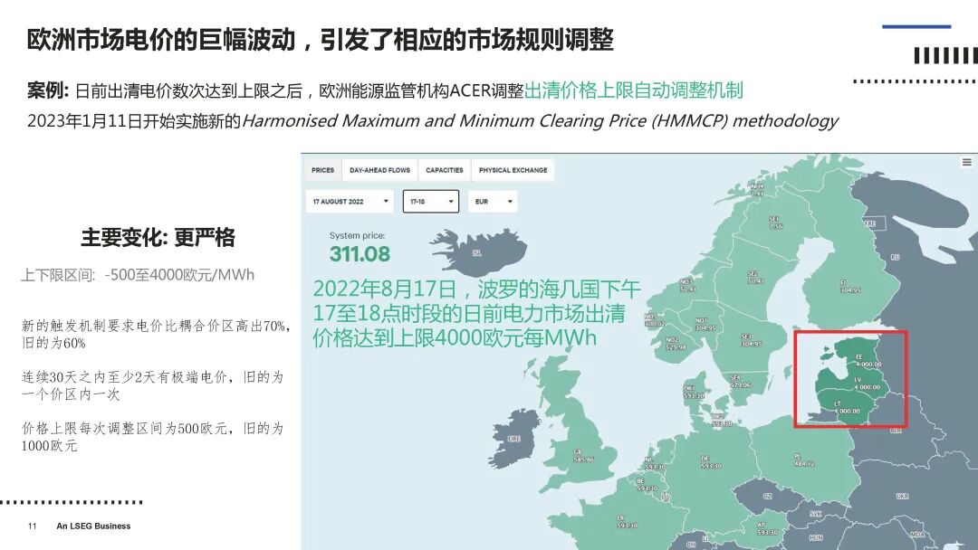Click the DK2 zone on the map
This screenshot has height=550, width=978.
(722, 420)
